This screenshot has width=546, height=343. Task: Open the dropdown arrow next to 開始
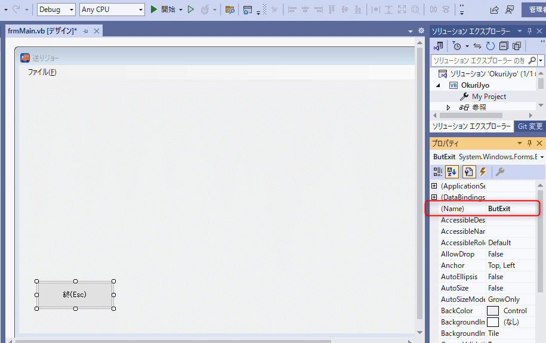point(181,10)
